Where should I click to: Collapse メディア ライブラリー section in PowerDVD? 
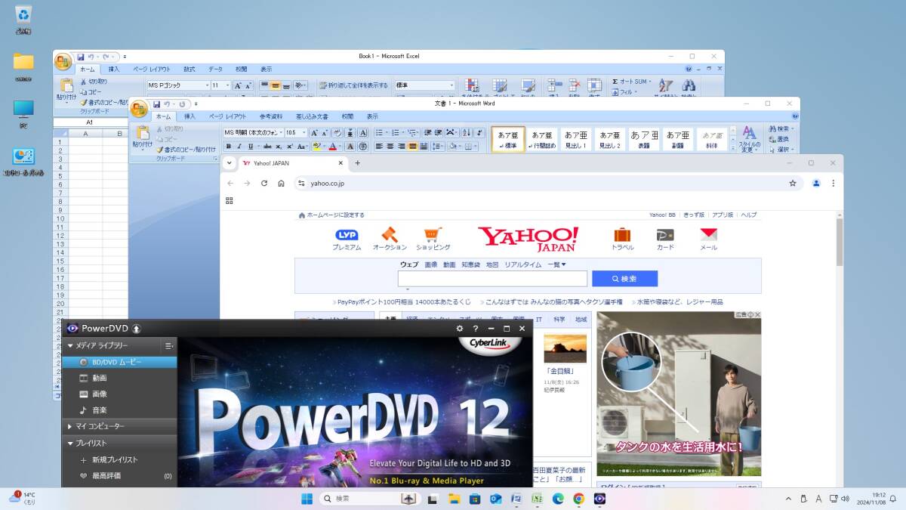tap(71, 345)
